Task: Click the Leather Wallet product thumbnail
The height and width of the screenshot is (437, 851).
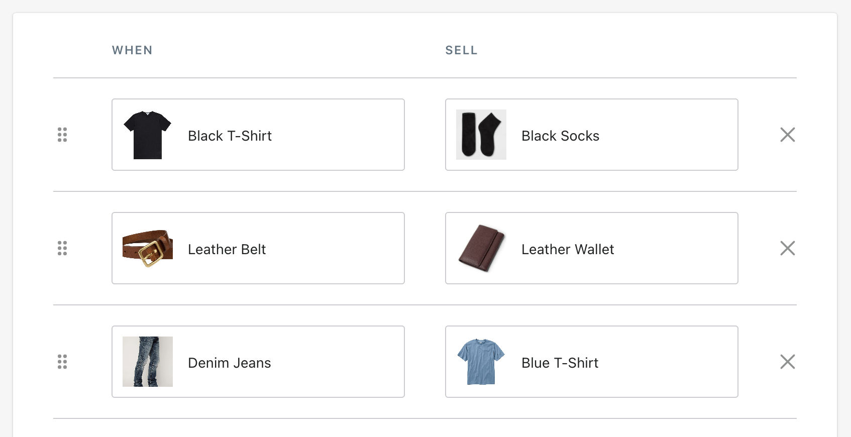Action: pyautogui.click(x=481, y=248)
